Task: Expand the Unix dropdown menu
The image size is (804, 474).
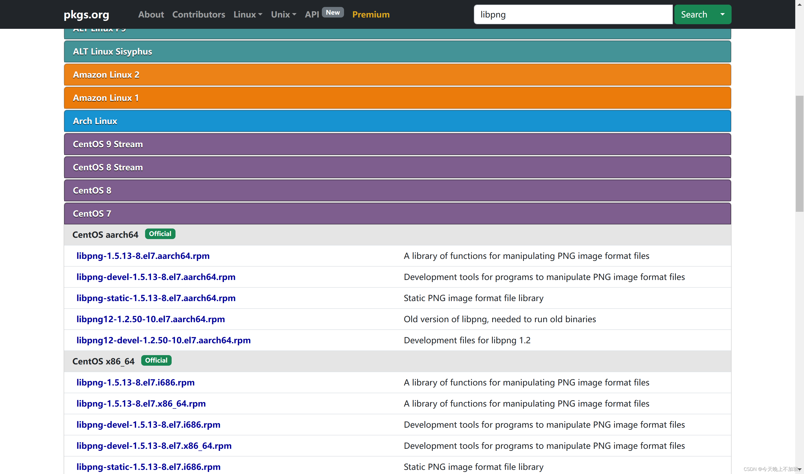Action: tap(284, 14)
